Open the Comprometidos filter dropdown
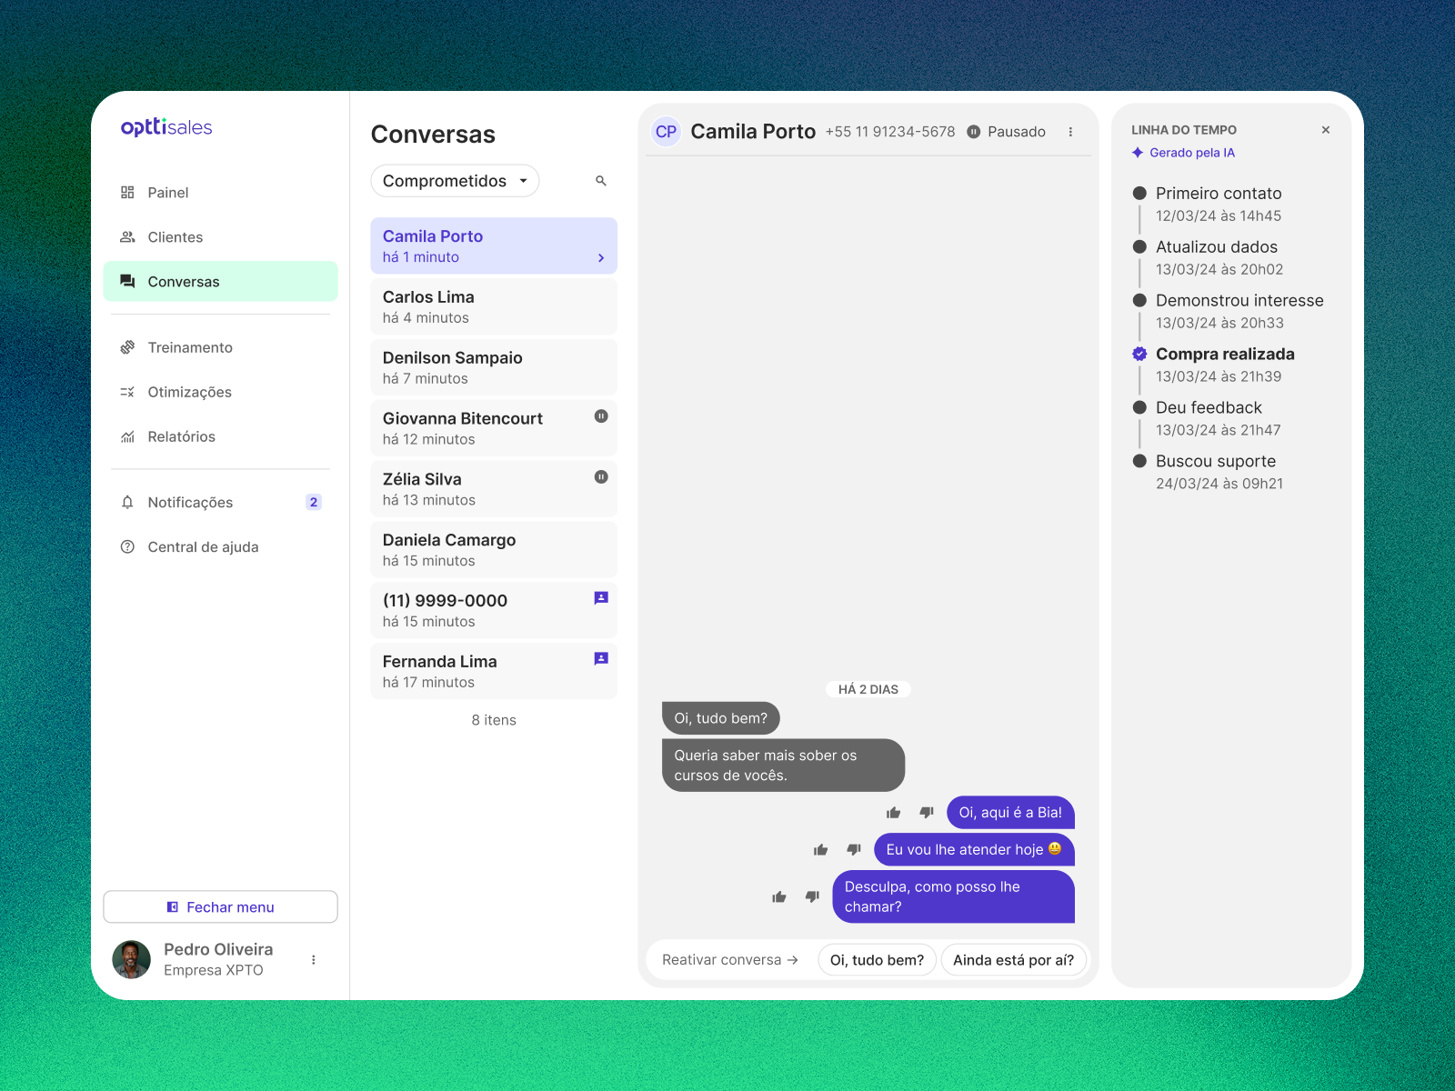This screenshot has width=1455, height=1091. [455, 181]
